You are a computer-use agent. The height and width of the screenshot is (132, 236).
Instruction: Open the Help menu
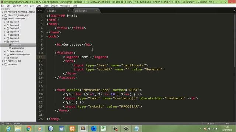pyautogui.click(x=74, y=6)
